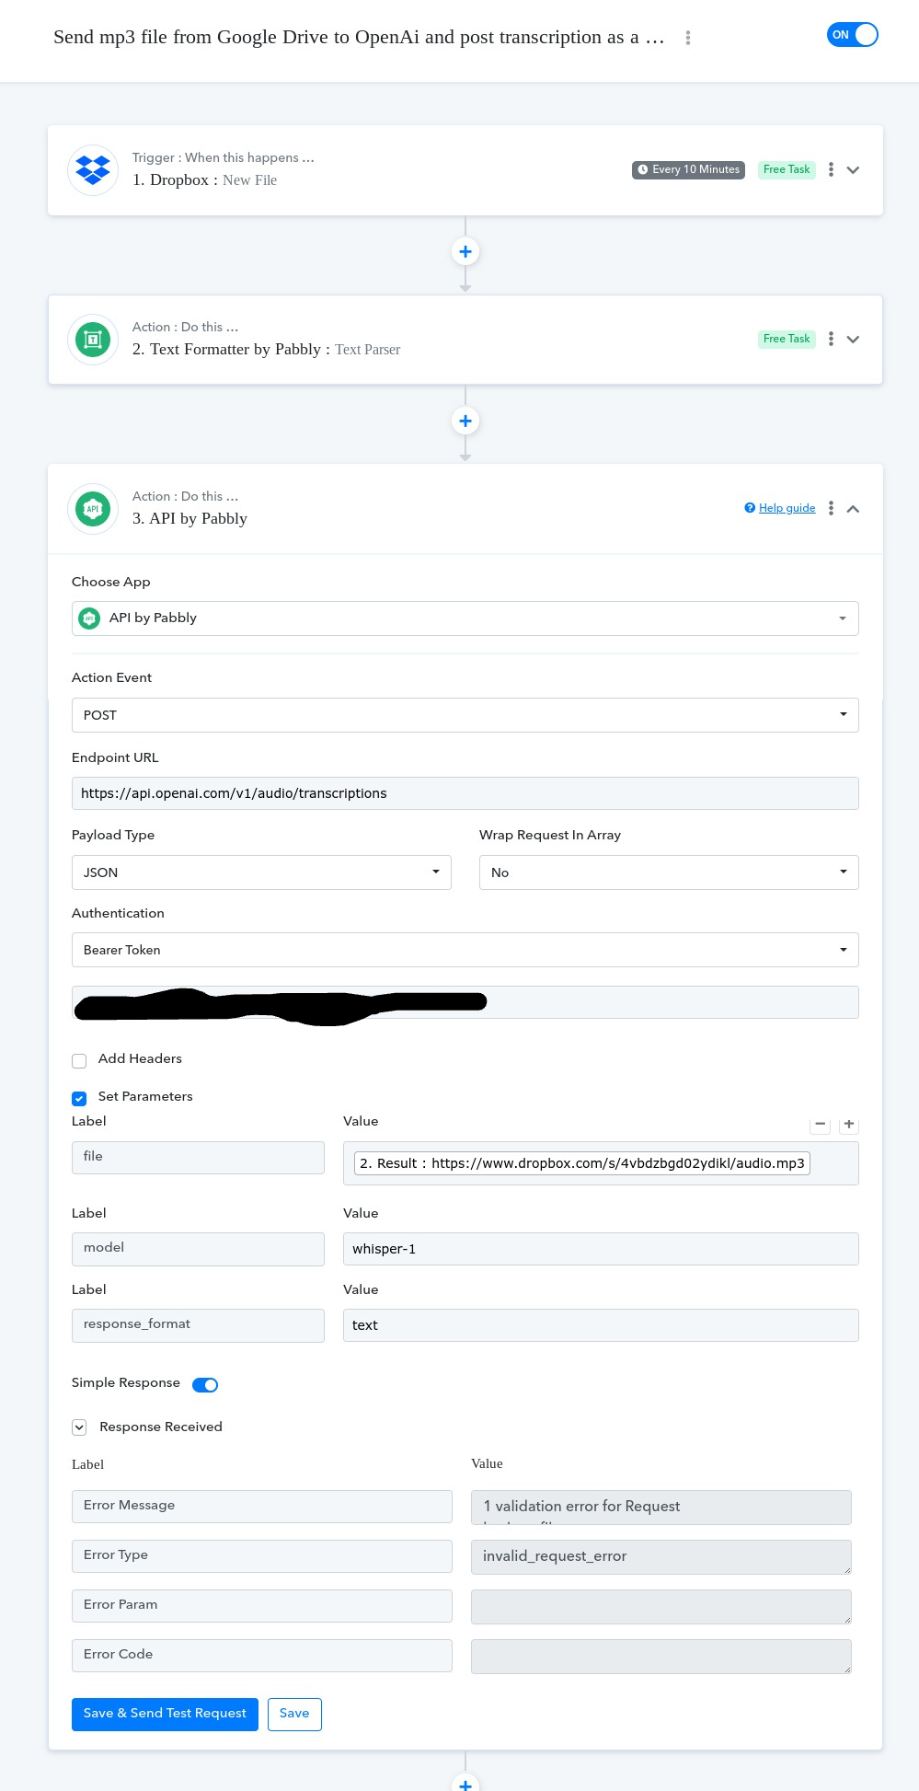Open the Wrap Request In Array dropdown

pyautogui.click(x=669, y=872)
